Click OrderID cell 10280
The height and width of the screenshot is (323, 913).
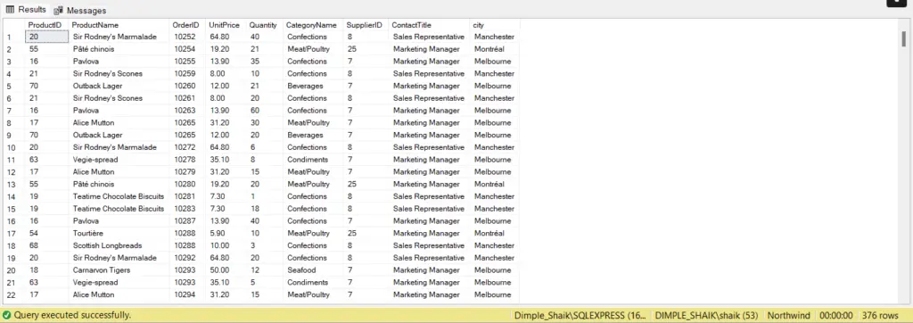(x=187, y=184)
